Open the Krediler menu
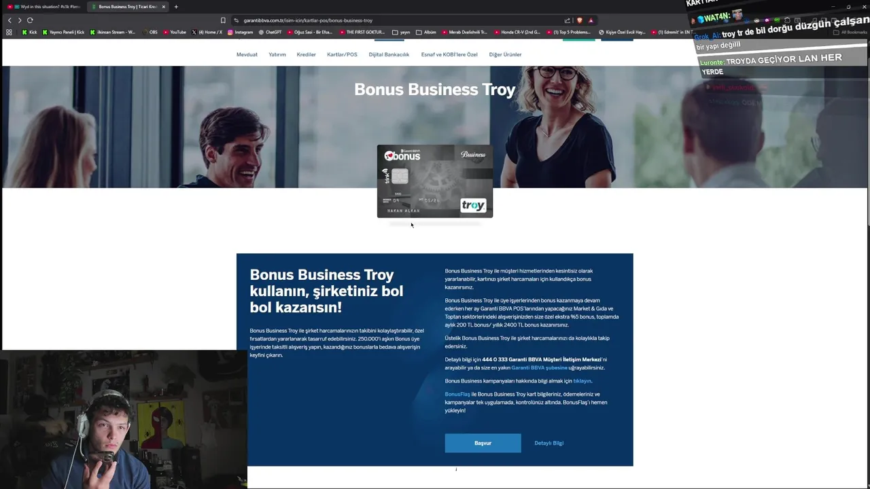This screenshot has width=870, height=489. pos(306,54)
